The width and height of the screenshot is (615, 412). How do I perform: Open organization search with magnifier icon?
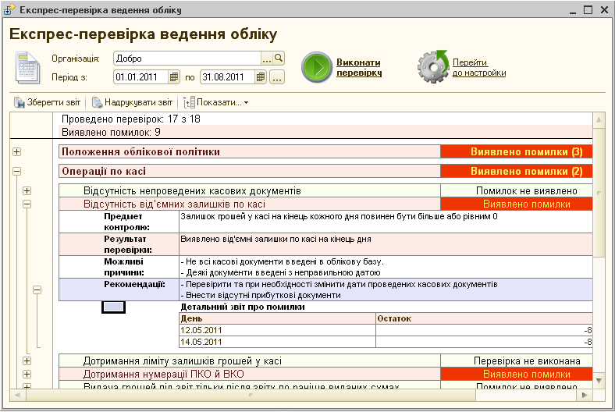coord(279,59)
